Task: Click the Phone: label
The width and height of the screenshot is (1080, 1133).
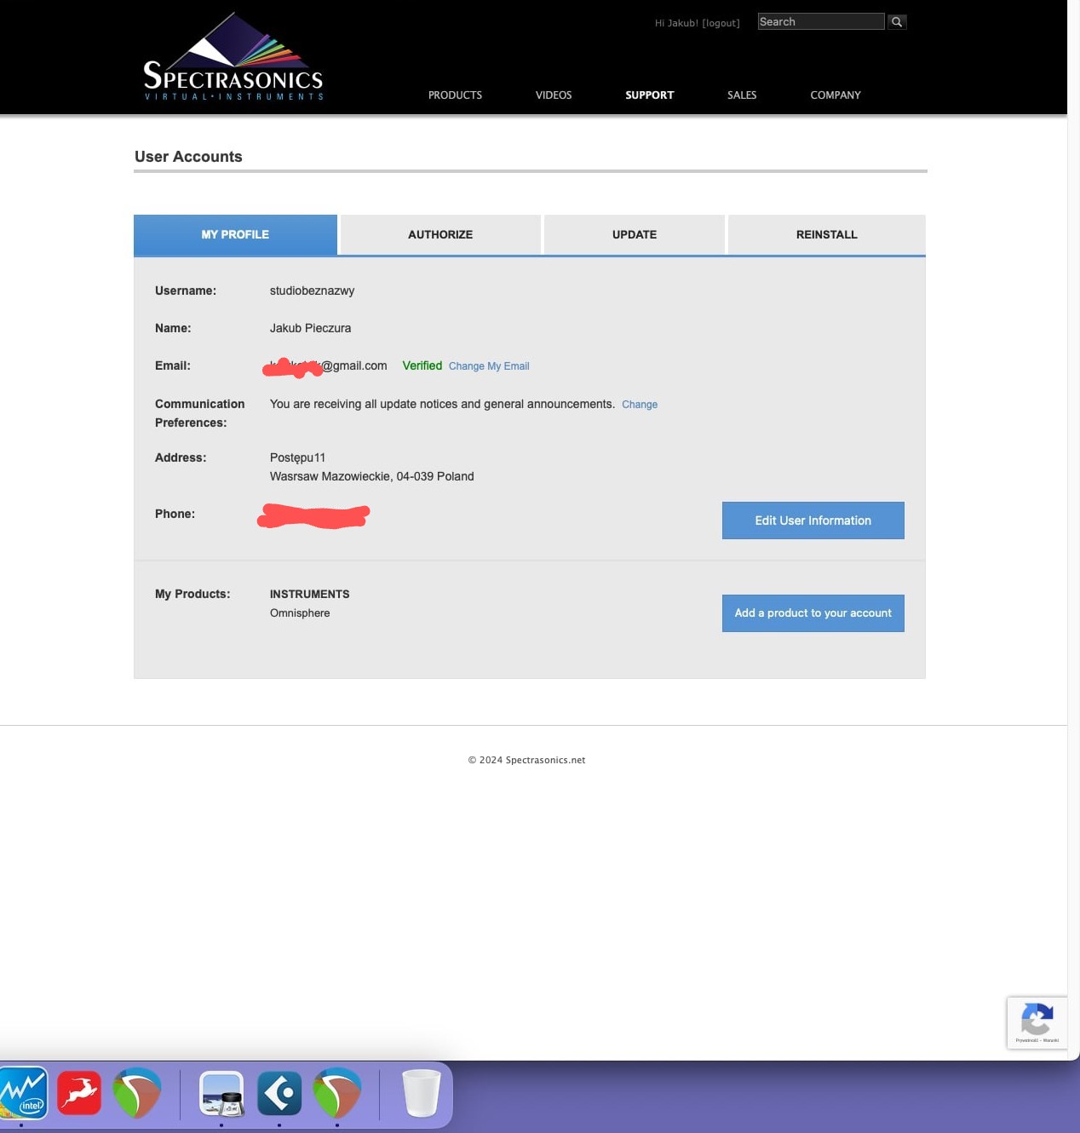Action: [175, 514]
